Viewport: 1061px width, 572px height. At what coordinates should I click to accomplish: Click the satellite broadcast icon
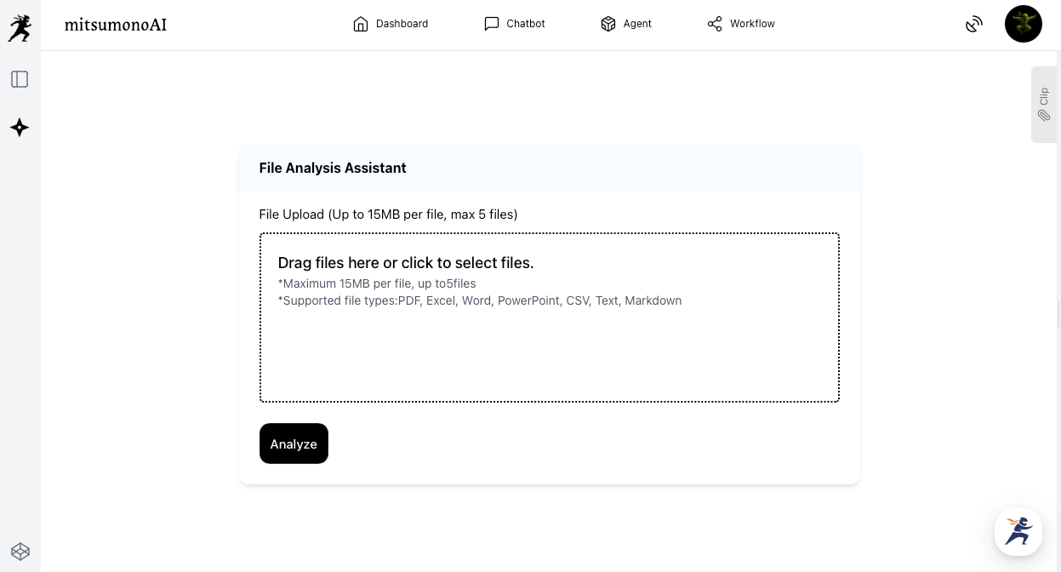click(974, 25)
